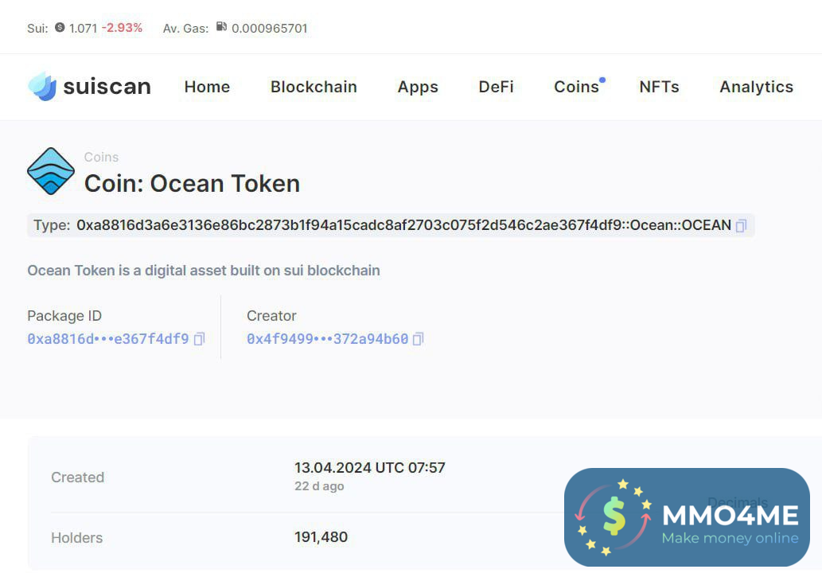The image size is (822, 577).
Task: Click the Ocean Token coin logo
Action: coord(51,171)
